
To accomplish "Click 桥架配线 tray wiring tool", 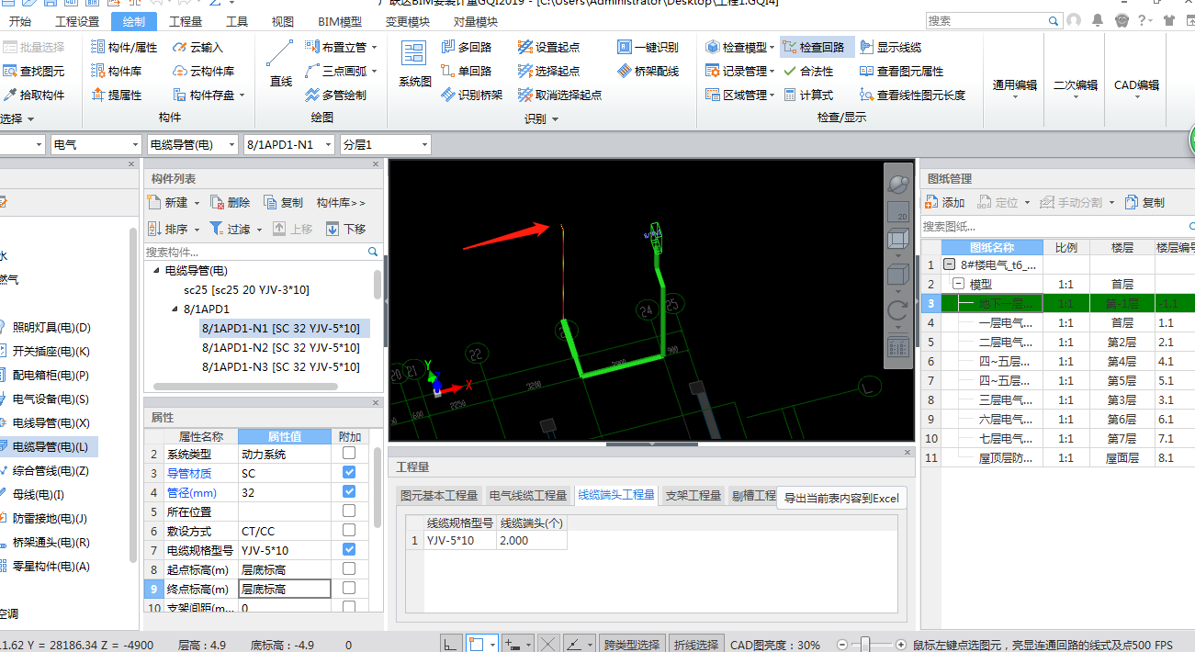I will [648, 71].
